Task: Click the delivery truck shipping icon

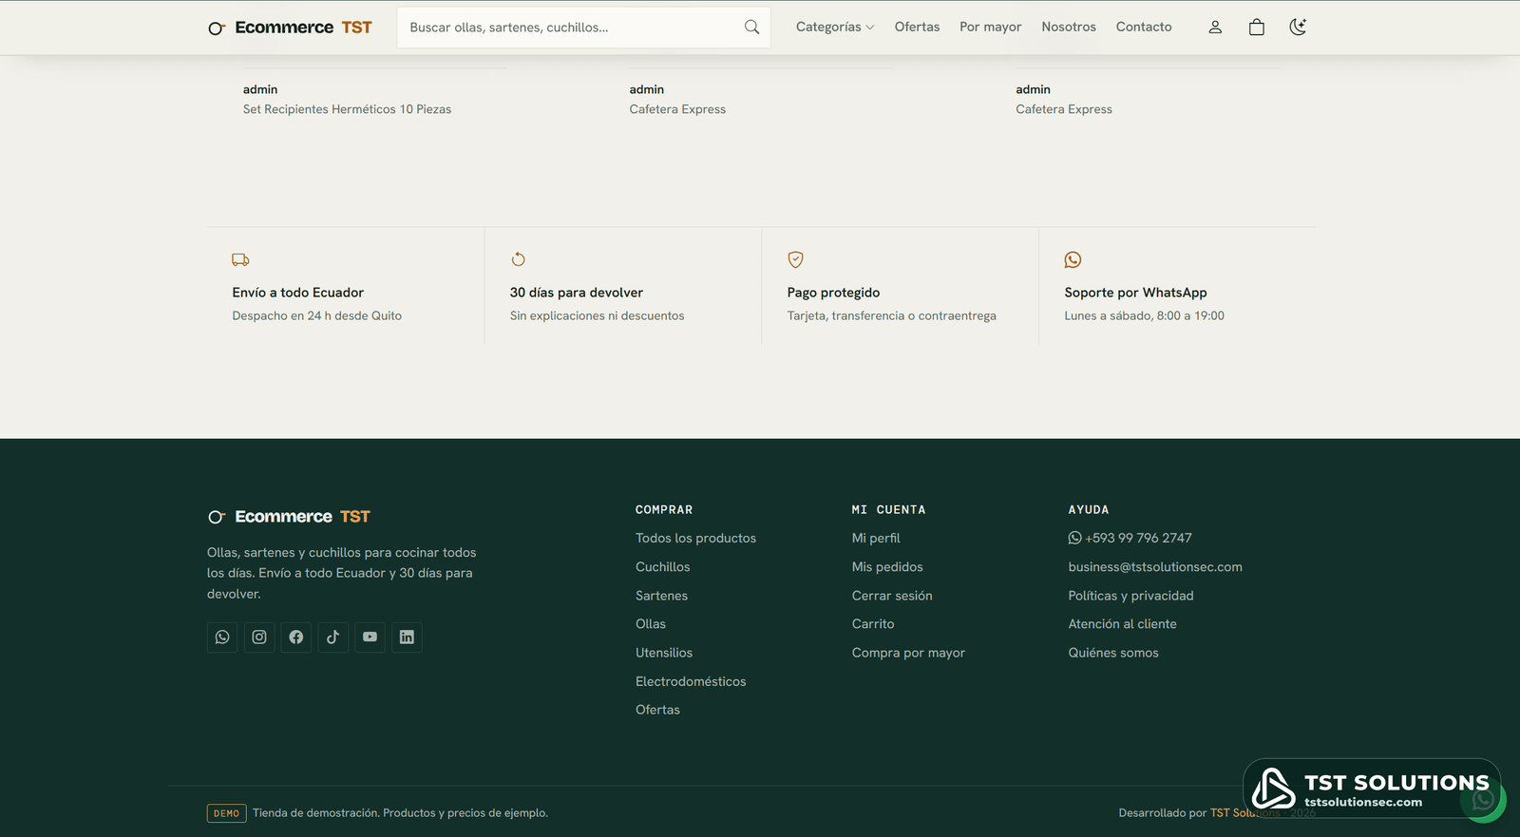Action: pos(240,259)
